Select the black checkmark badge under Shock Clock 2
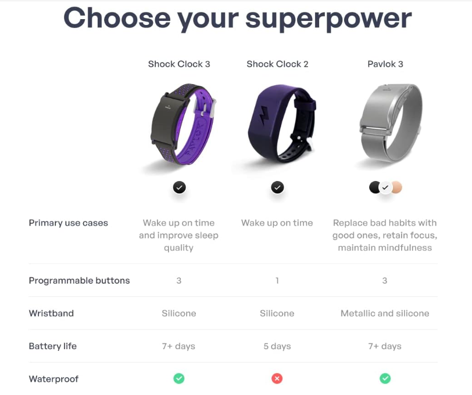This screenshot has height=395, width=472. click(x=277, y=187)
